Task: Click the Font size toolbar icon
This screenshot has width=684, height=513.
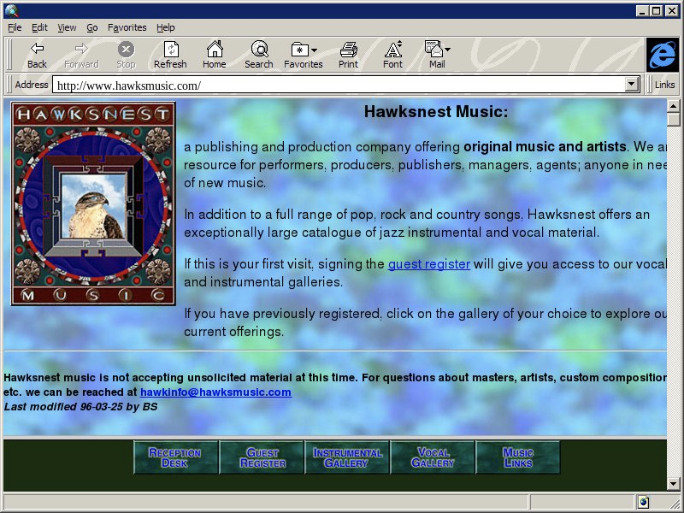Action: 392,55
